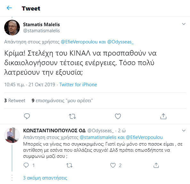Viewport: 190px width, 184px height.
Task: Like the main tweet with the heart icon
Action: click(118, 116)
